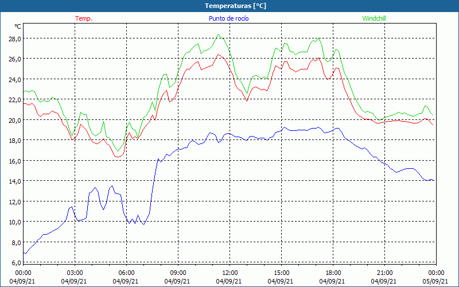This screenshot has width=459, height=287.
Task: Click the 'Temperaturas [°C]' chart title
Action: 235,6
